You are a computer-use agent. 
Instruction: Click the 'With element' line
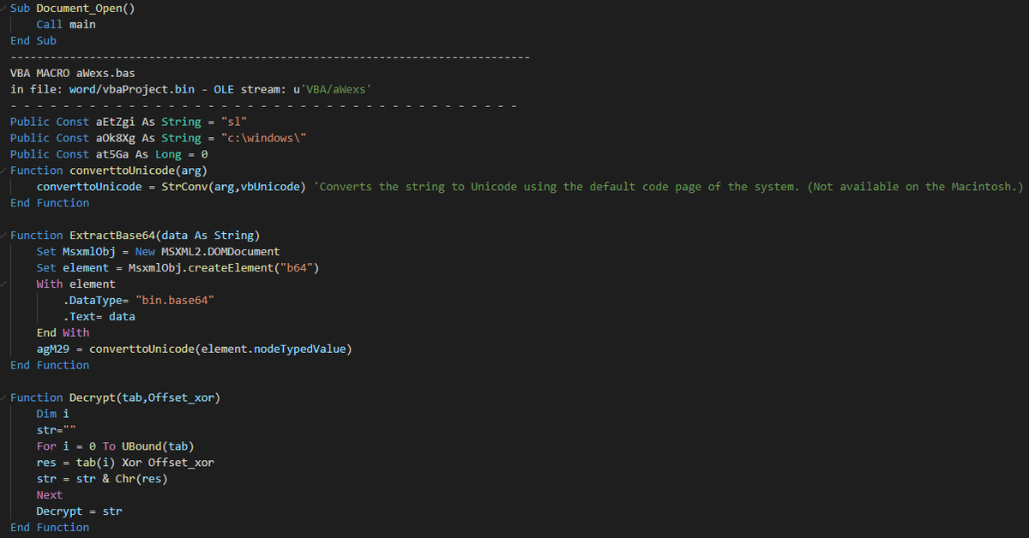75,284
